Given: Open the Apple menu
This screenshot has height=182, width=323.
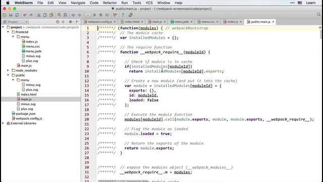Looking at the screenshot, I should click(x=8, y=3).
